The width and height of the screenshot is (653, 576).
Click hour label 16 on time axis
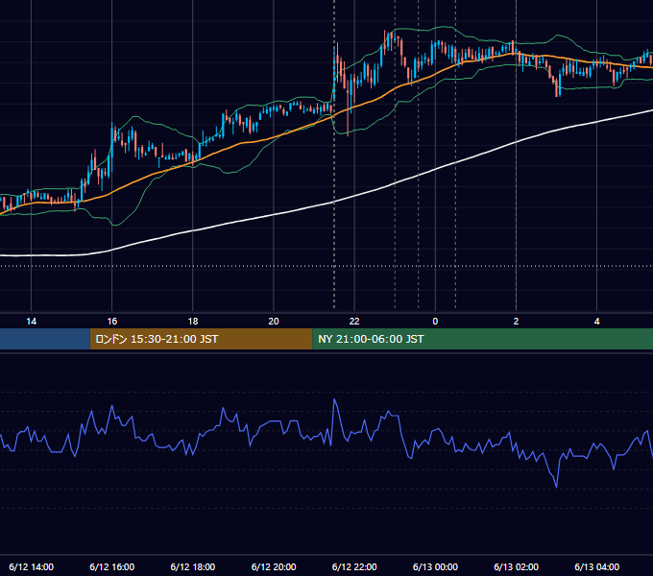tap(112, 322)
